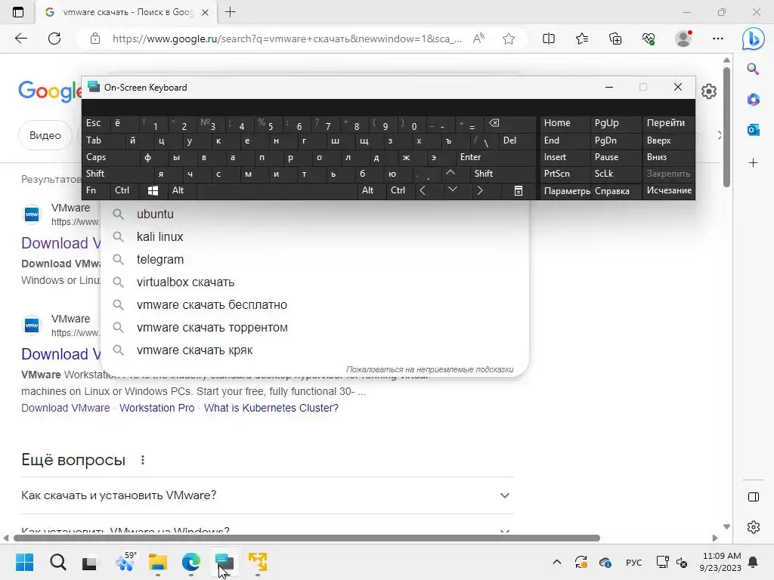View site information lock icon

(x=95, y=39)
